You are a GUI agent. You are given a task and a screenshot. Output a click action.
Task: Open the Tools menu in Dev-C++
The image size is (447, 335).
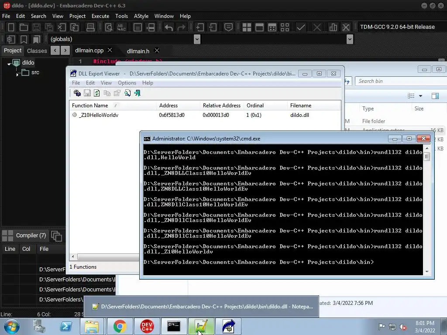(x=121, y=16)
